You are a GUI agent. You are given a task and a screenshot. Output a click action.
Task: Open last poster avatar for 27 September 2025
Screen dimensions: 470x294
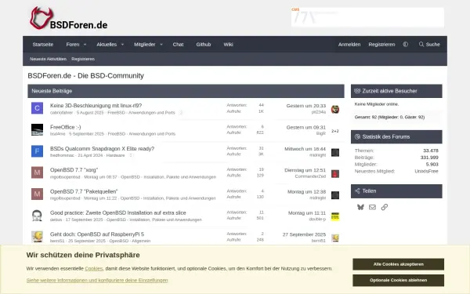coord(335,238)
